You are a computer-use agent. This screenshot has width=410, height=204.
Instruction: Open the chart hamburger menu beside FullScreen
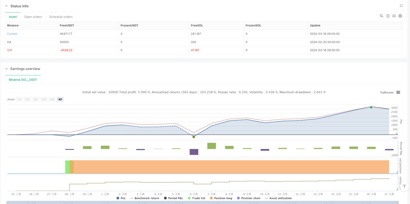click(x=398, y=92)
